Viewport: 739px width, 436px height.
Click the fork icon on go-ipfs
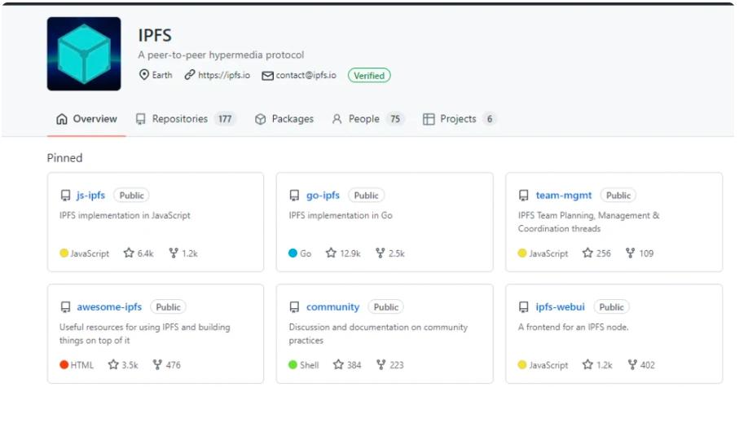click(380, 253)
